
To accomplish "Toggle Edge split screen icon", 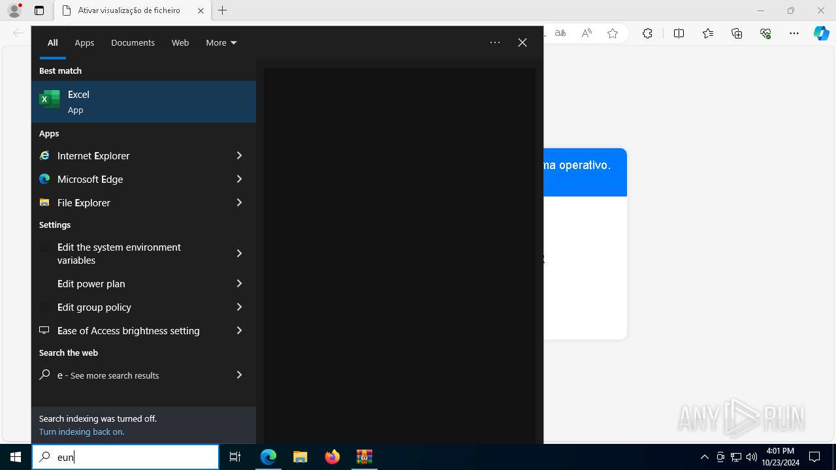I will pos(679,33).
